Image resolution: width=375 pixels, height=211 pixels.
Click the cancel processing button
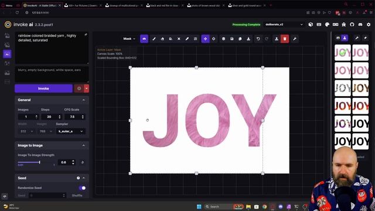pyautogui.click(x=79, y=89)
